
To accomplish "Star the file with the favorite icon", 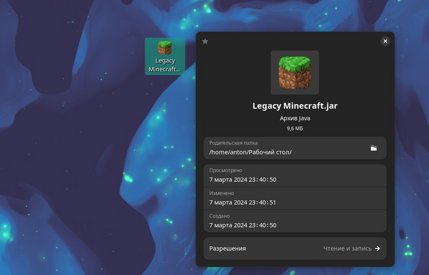I will 205,41.
